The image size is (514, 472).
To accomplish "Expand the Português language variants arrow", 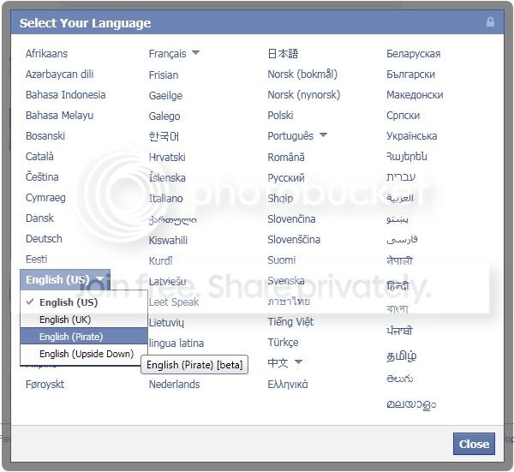I will coord(323,134).
